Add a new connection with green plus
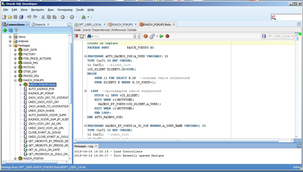Image resolution: width=303 pixels, height=172 pixels. 5,30
